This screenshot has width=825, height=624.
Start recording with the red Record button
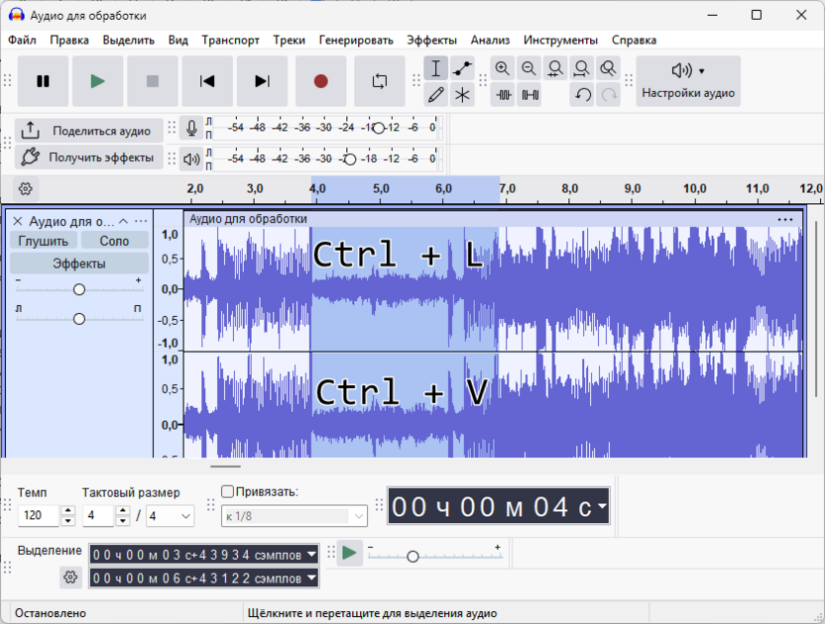pos(321,81)
